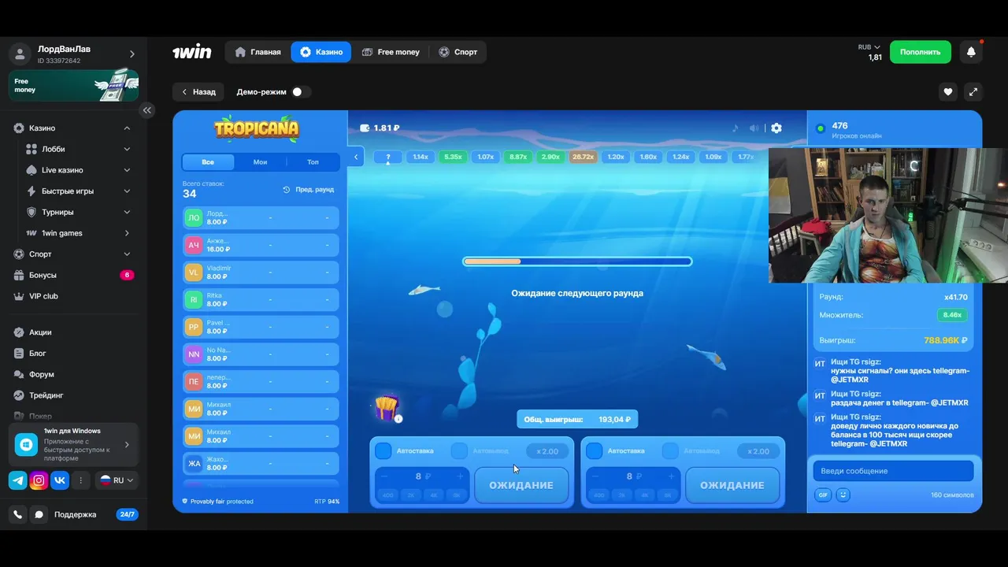Screen dimensions: 1008x567
Task: Collapse the left sidebar with double arrows
Action: [x=147, y=110]
